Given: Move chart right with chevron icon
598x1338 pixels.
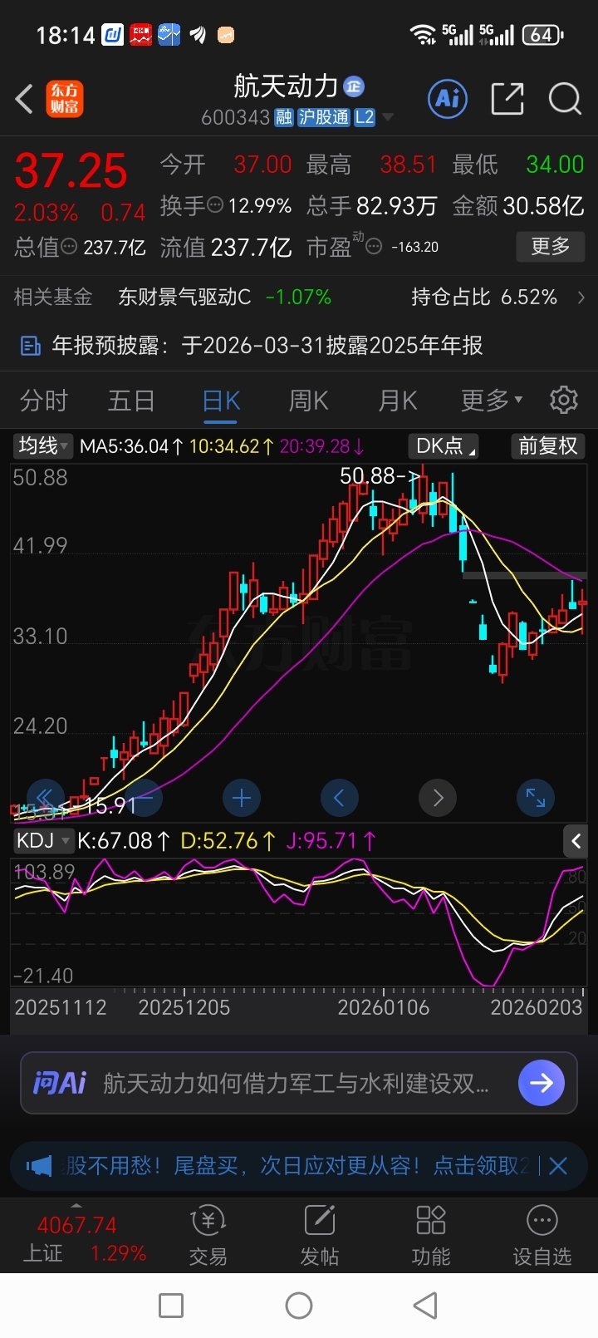Looking at the screenshot, I should tap(438, 799).
